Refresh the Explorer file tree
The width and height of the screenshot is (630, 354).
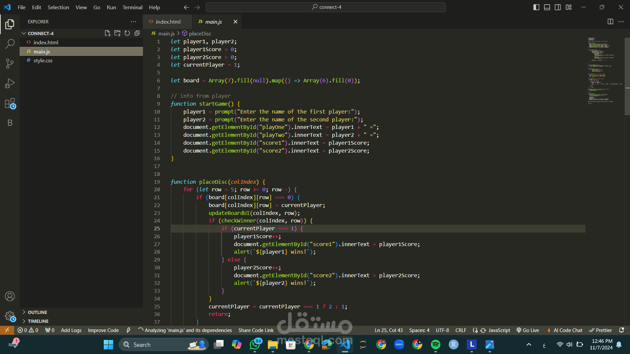point(127,33)
